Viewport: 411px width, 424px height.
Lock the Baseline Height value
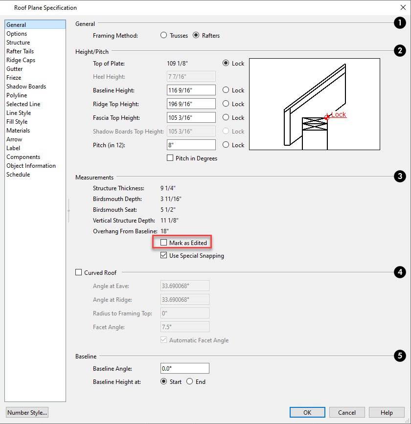click(226, 90)
